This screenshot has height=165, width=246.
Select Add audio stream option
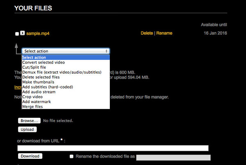tap(39, 92)
